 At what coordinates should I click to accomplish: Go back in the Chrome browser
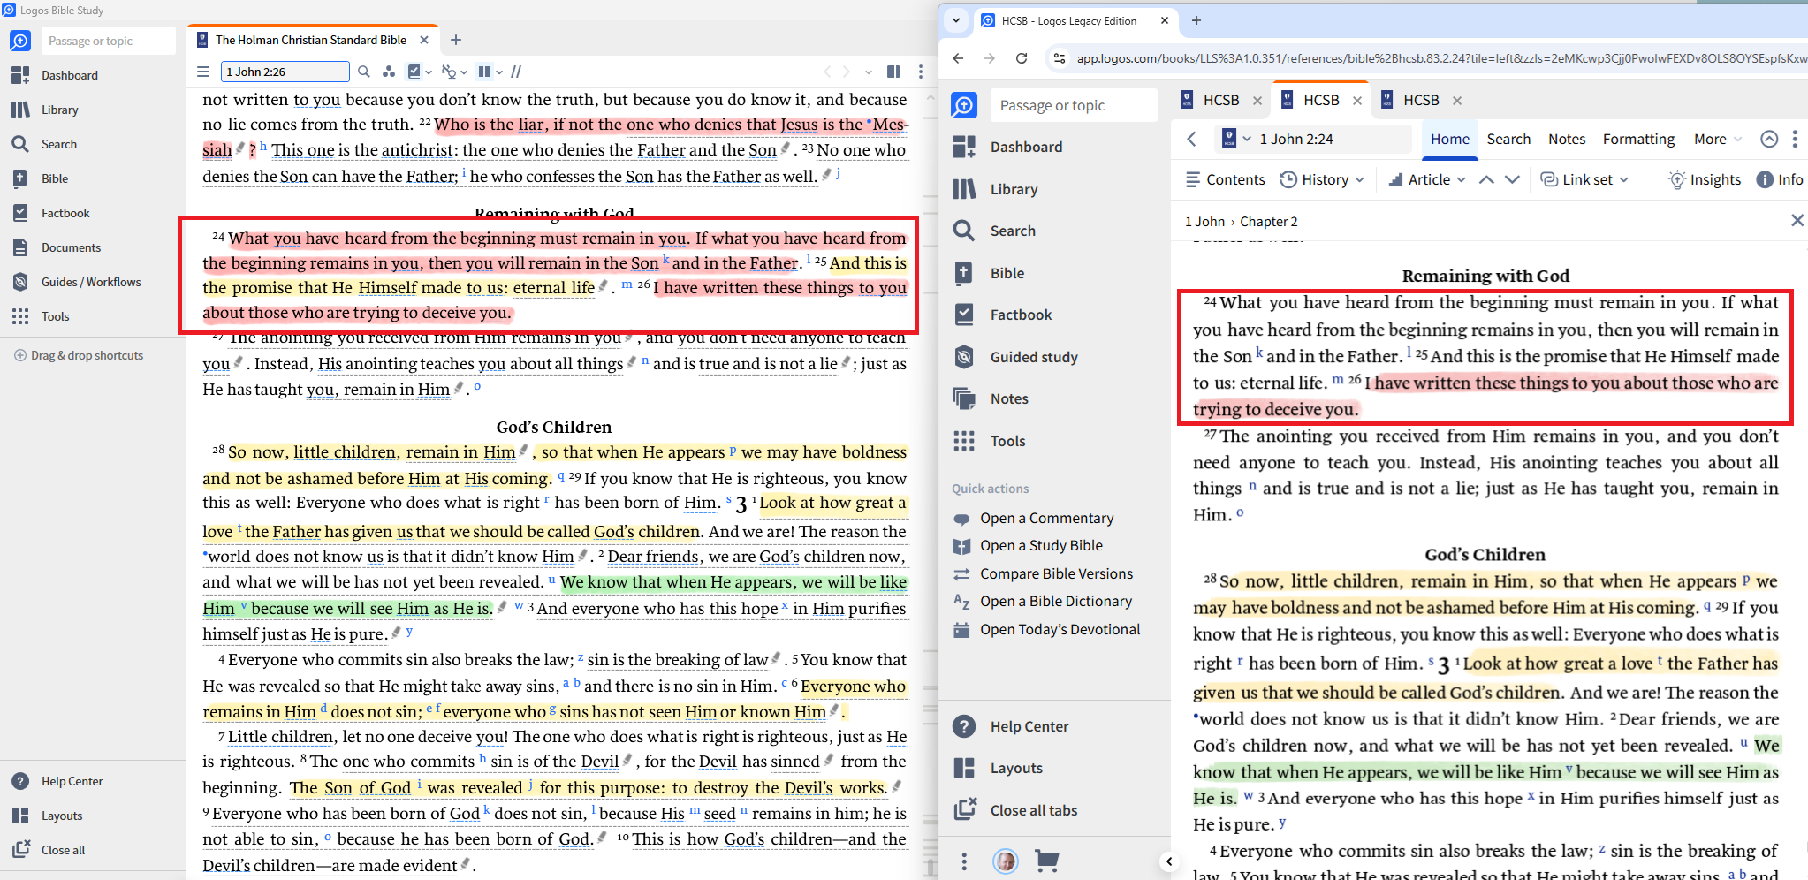click(x=959, y=58)
